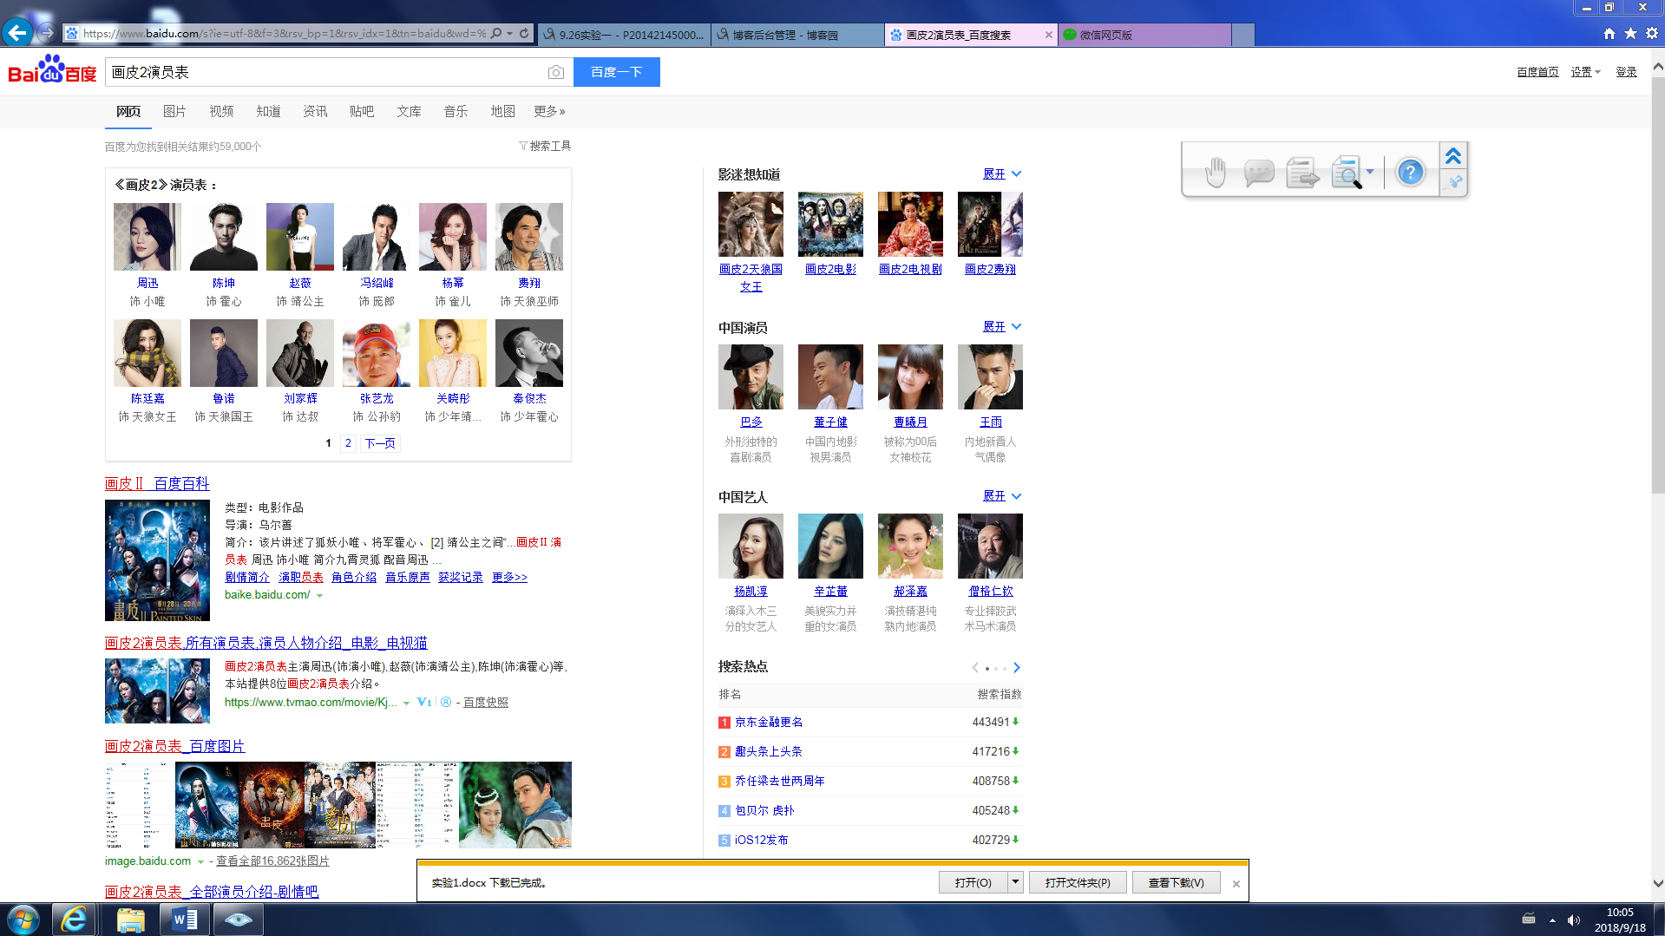Open the help question mark icon

1411,172
